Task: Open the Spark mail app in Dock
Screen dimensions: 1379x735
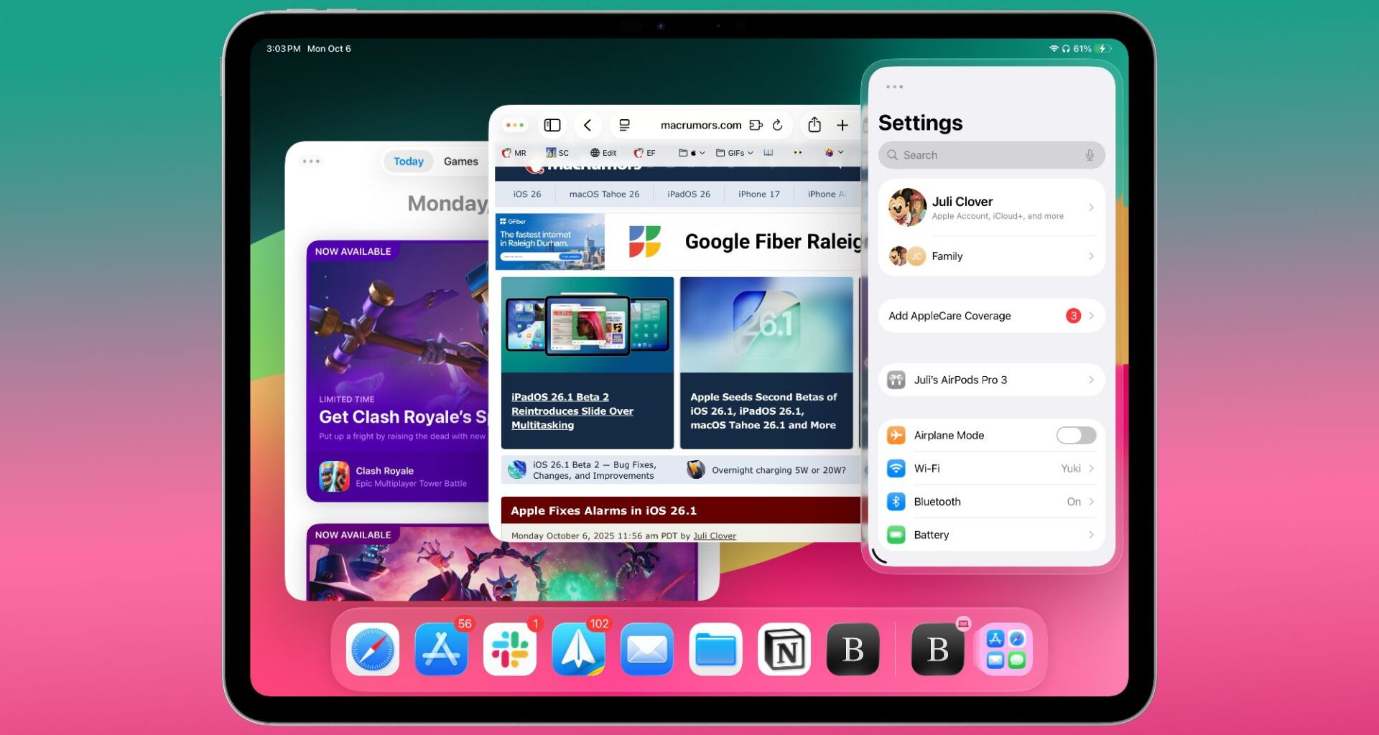Action: [578, 650]
